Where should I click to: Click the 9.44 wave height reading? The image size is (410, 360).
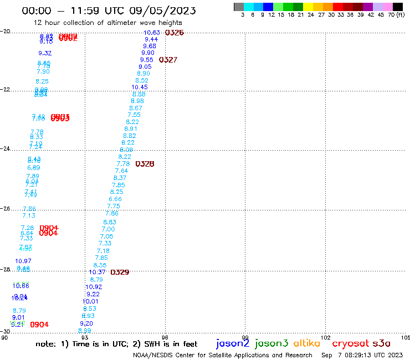[151, 39]
